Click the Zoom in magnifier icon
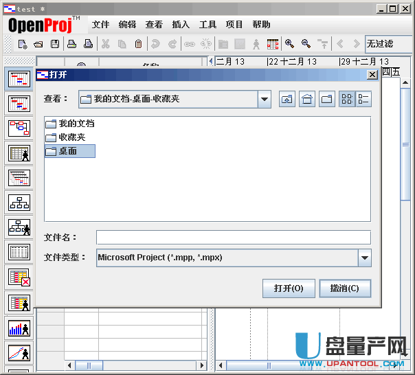Screen dimensions: 415x375 coord(289,44)
